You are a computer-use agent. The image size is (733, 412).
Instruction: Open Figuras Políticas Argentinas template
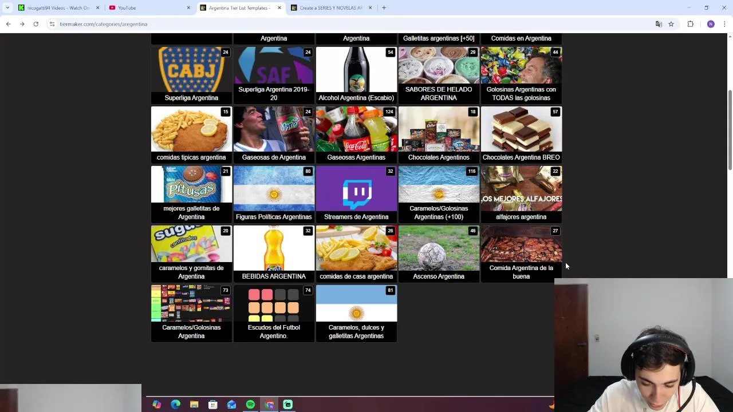[x=274, y=194]
